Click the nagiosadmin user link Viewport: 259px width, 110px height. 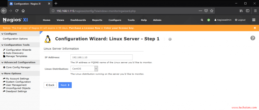(x=223, y=20)
